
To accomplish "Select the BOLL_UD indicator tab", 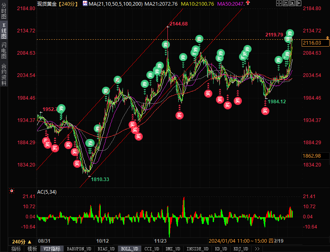I will click(129, 249).
